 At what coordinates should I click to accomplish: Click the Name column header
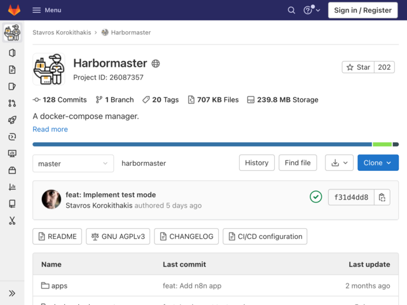[52, 264]
